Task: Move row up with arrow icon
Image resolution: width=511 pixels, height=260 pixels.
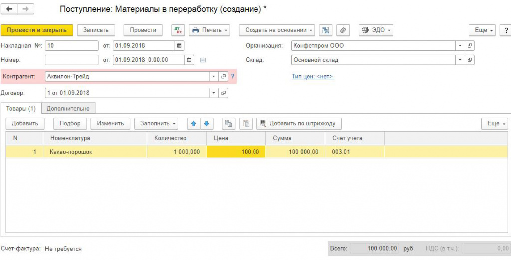Action: (x=194, y=123)
